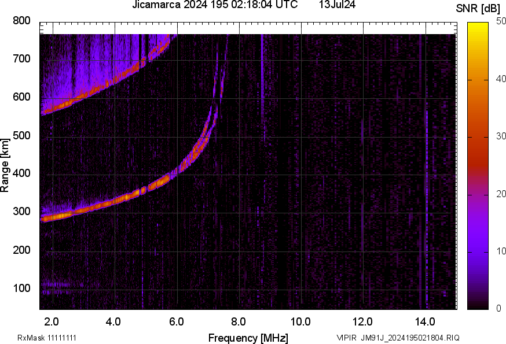The image size is (506, 344).
Task: Click the range tick label "800"
Action: click(21, 21)
